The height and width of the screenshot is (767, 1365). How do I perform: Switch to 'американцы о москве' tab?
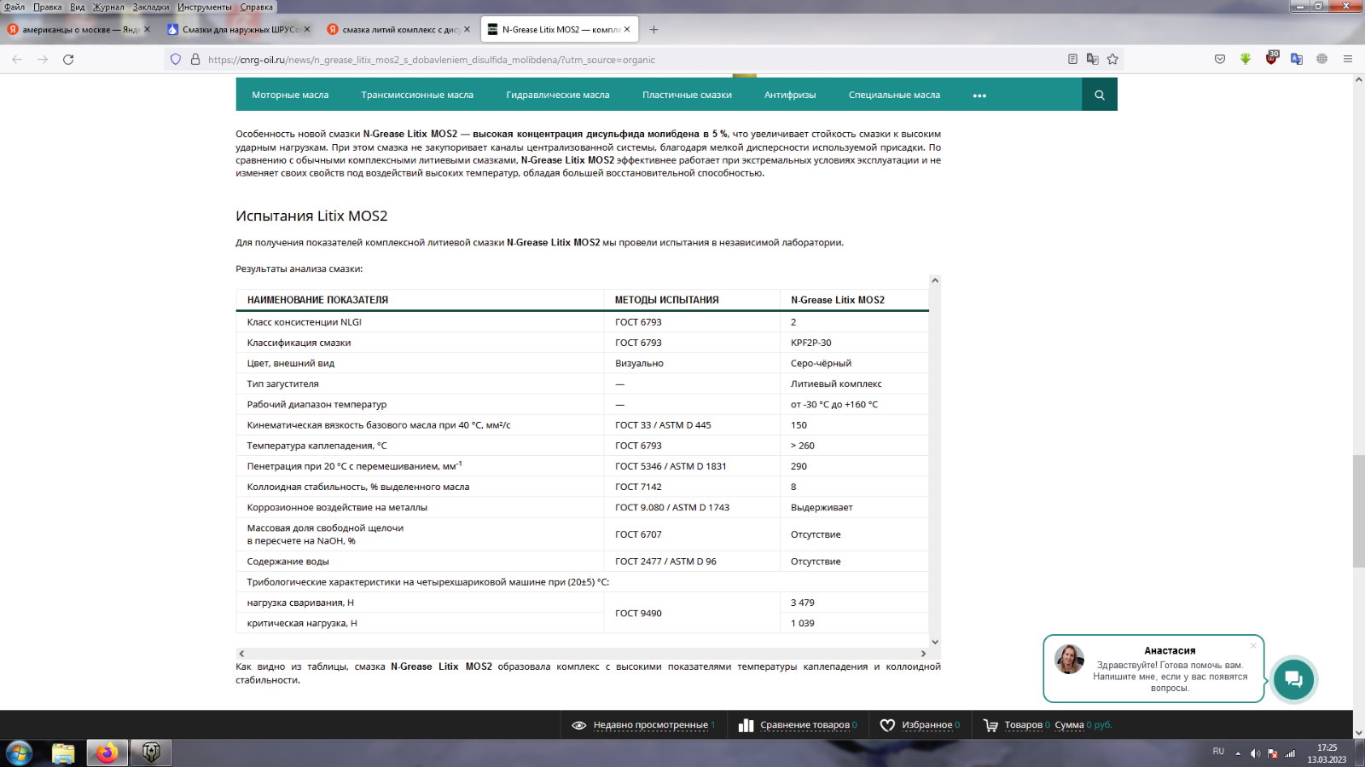click(78, 29)
